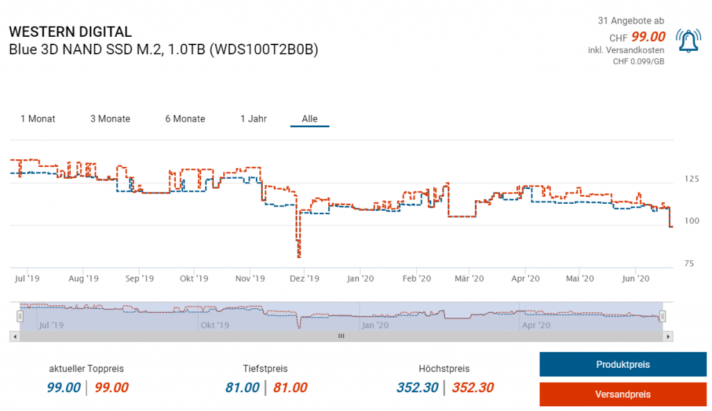This screenshot has height=411, width=712.
Task: Select the 3 Monate range tab
Action: click(111, 118)
